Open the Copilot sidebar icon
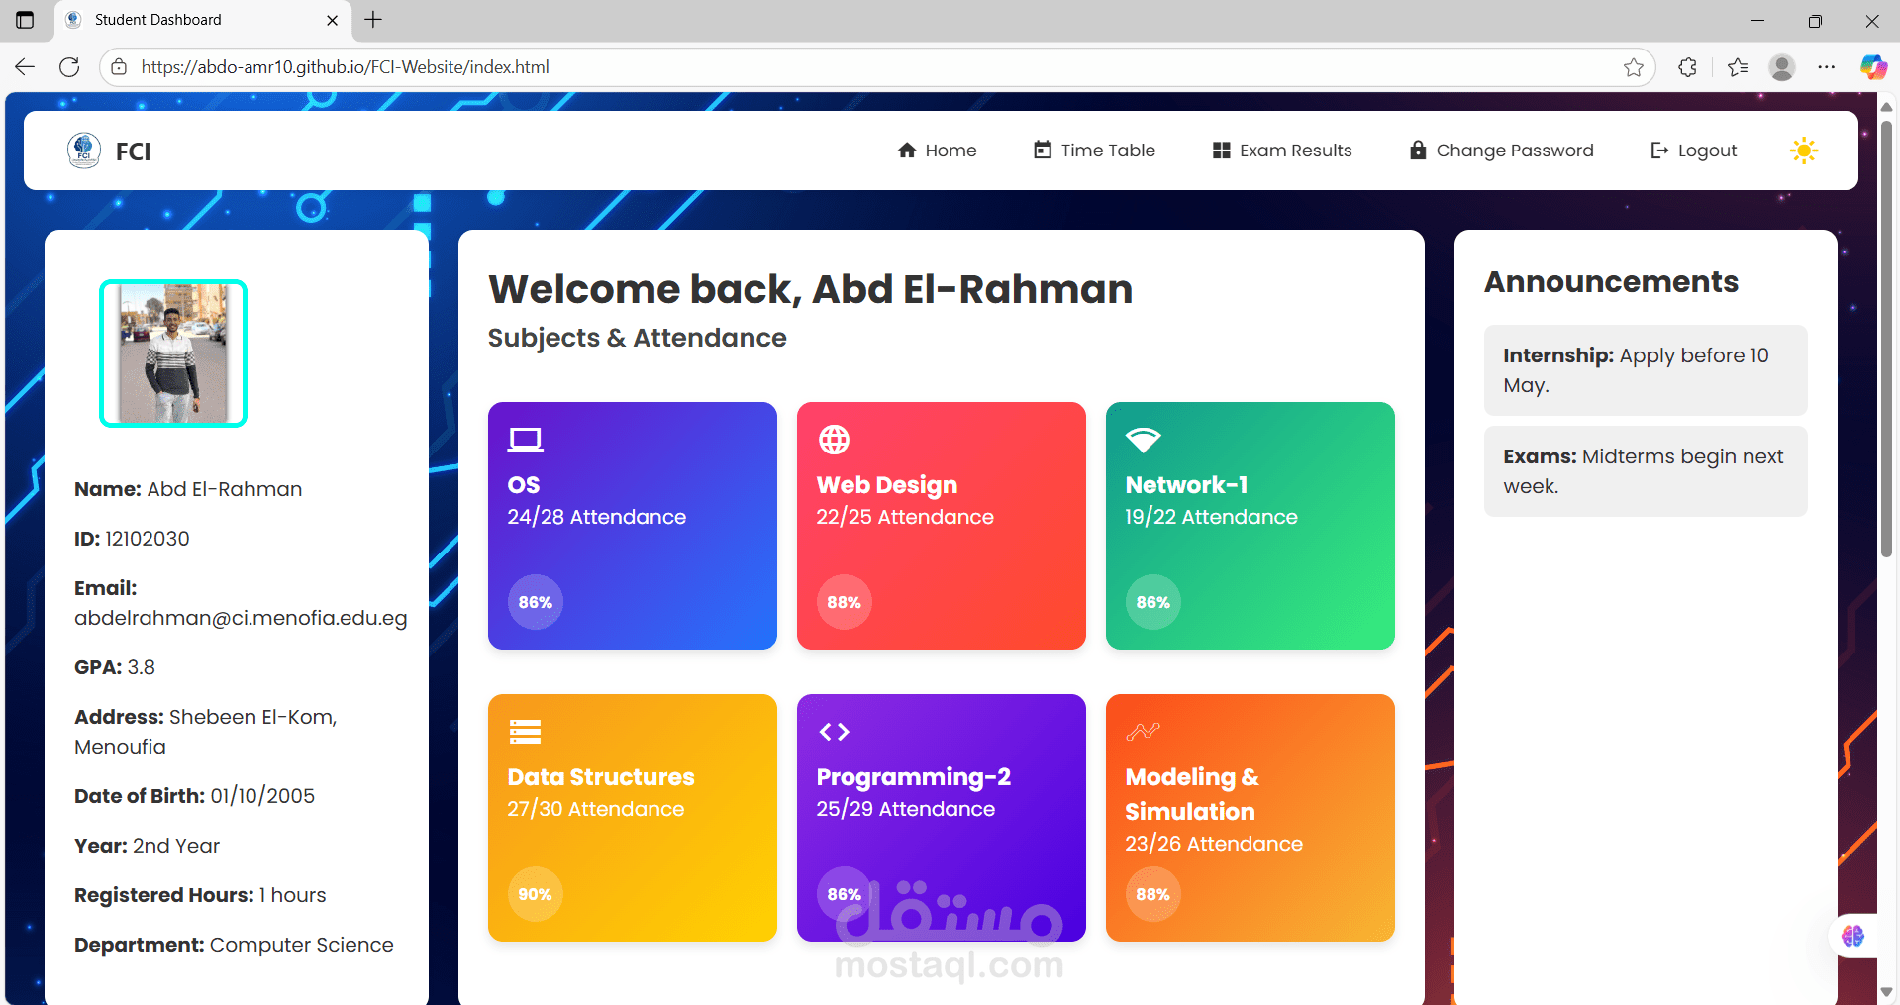This screenshot has width=1900, height=1005. click(1873, 67)
